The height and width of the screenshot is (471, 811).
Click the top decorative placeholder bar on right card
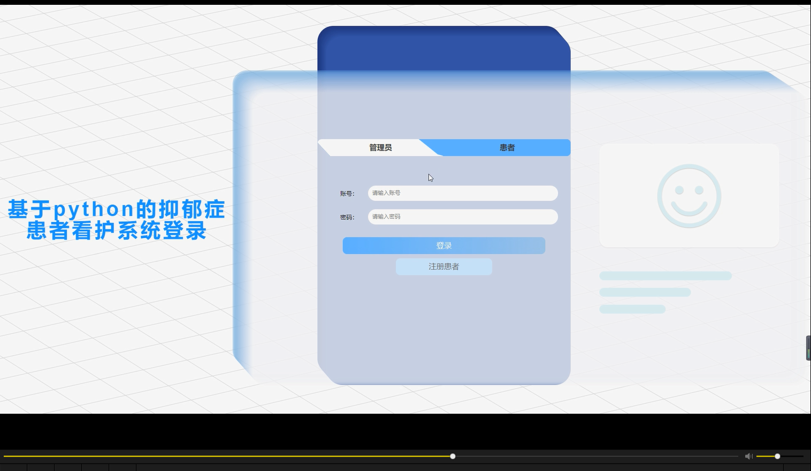[665, 275]
